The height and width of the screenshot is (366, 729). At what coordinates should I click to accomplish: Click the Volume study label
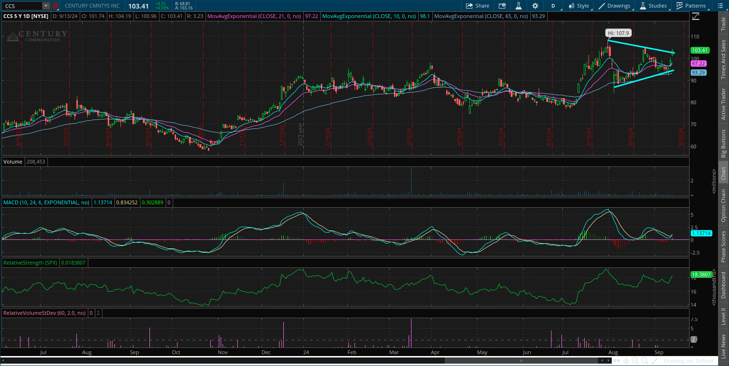pyautogui.click(x=13, y=162)
